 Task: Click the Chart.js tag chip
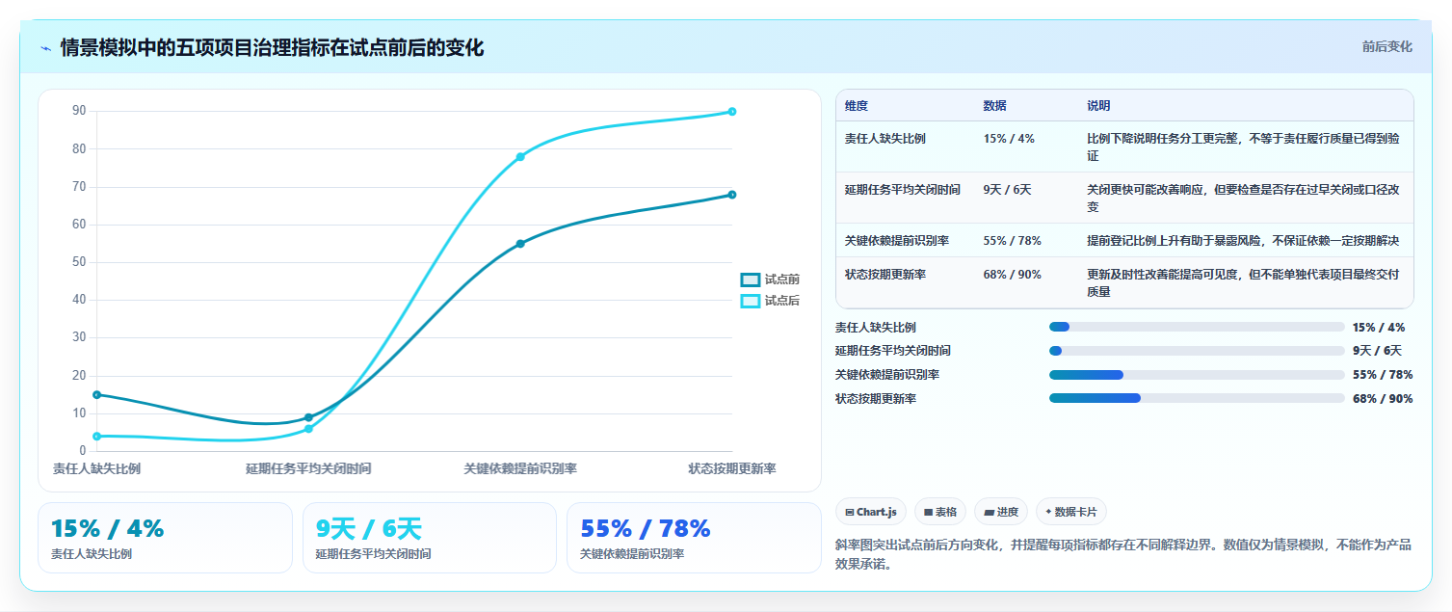point(870,512)
